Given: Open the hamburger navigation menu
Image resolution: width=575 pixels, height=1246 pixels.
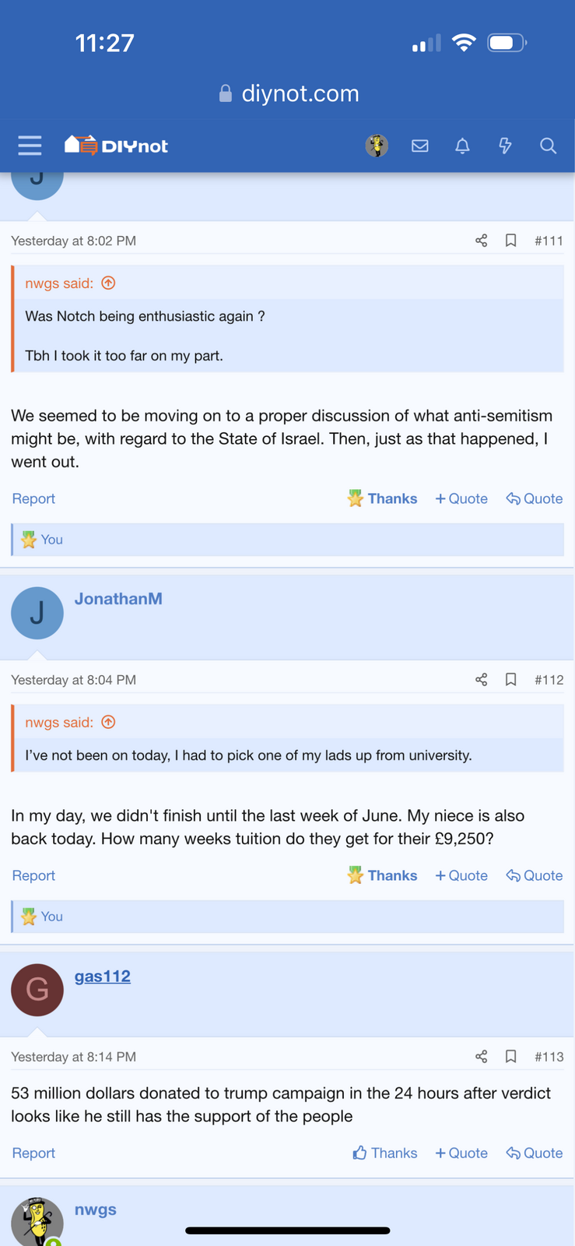Looking at the screenshot, I should click(30, 146).
